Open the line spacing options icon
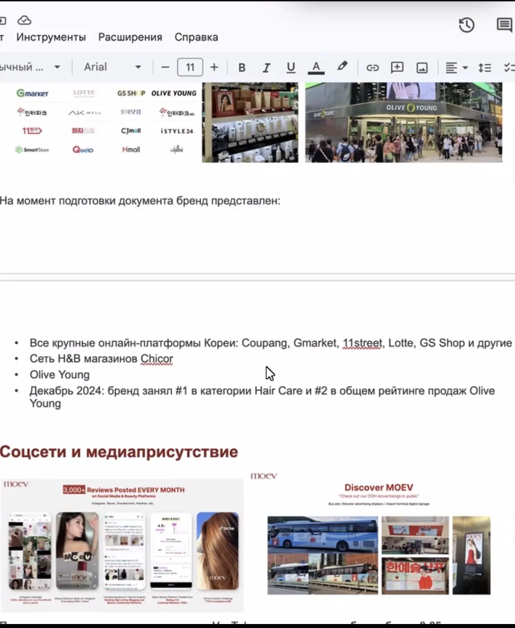Viewport: 515px width, 628px height. coord(485,67)
